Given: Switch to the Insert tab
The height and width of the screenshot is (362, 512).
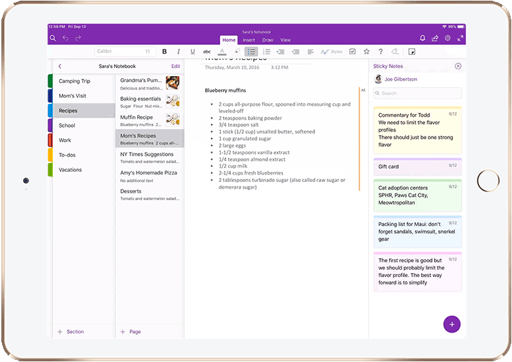Looking at the screenshot, I should click(x=249, y=40).
